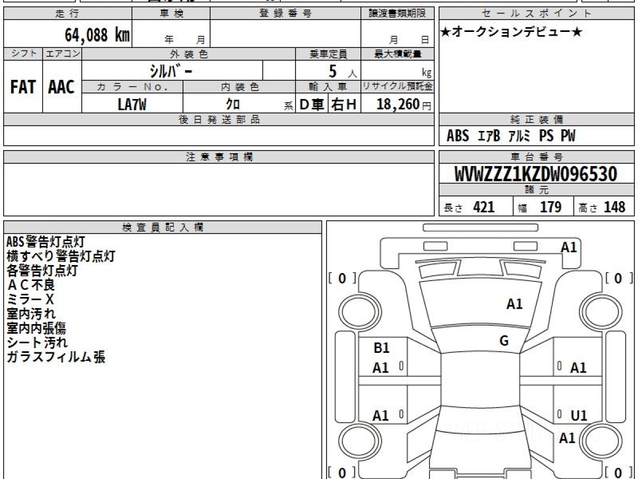Select the 外装色 header
The width and height of the screenshot is (638, 479).
(x=189, y=54)
